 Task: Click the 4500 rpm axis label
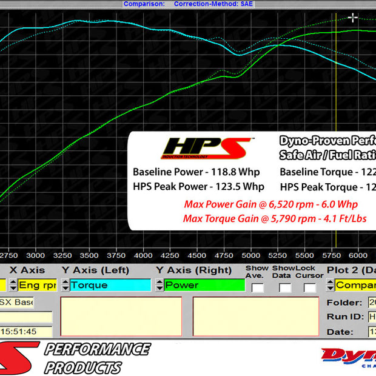tap(197, 255)
